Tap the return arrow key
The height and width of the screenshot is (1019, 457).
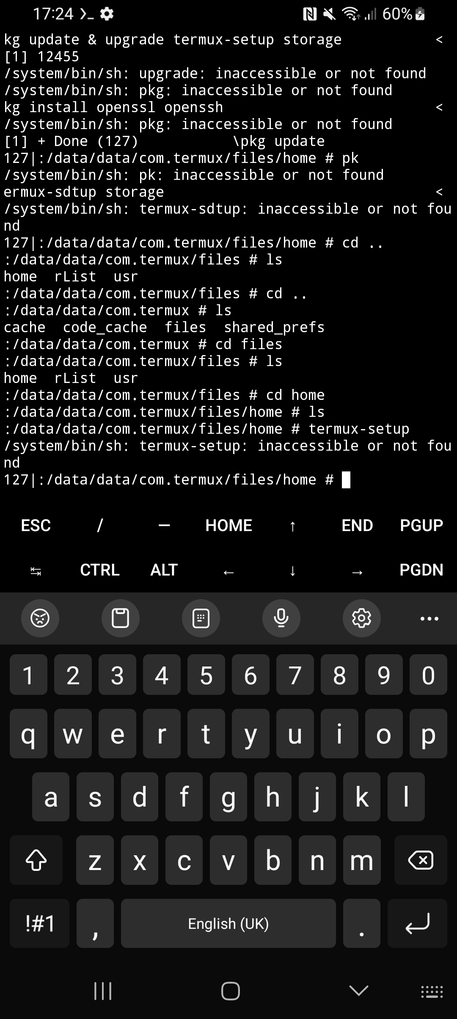click(x=417, y=923)
